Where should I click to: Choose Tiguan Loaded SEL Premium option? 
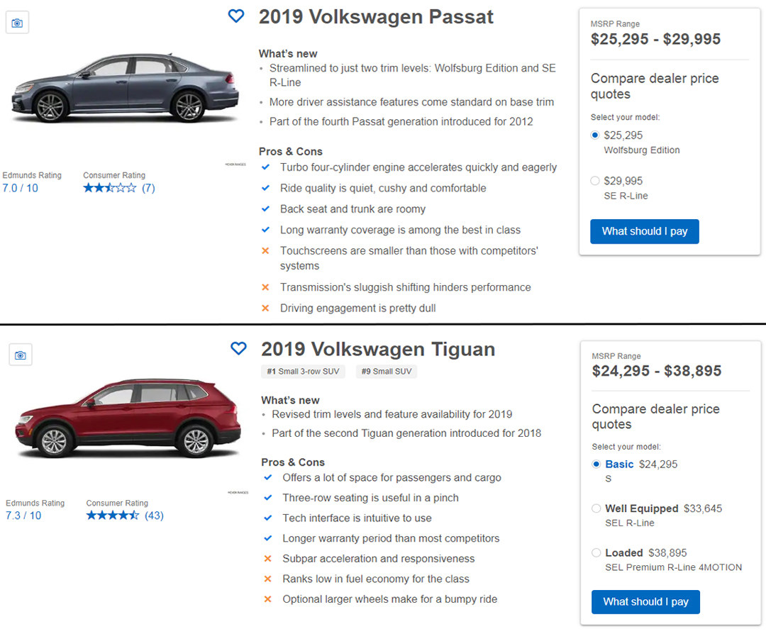[x=596, y=553]
